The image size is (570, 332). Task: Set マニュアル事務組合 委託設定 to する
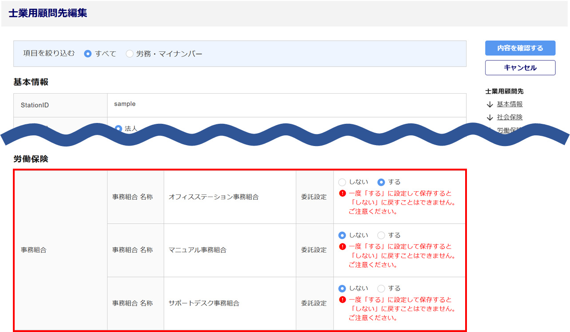click(x=381, y=235)
